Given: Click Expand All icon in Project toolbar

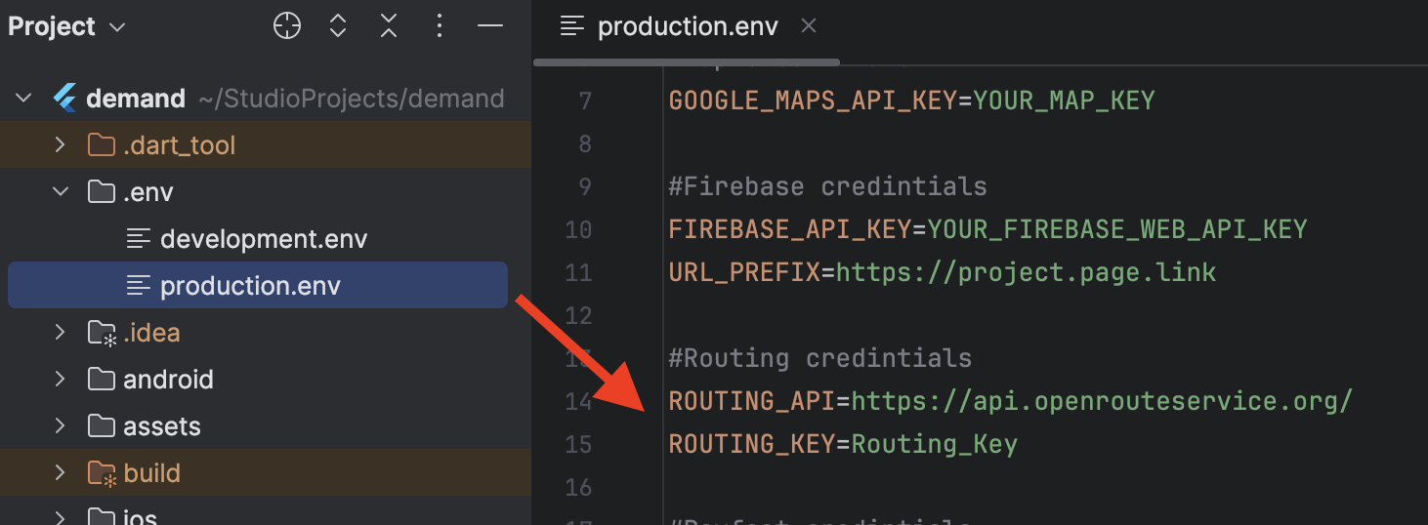Looking at the screenshot, I should tap(338, 26).
